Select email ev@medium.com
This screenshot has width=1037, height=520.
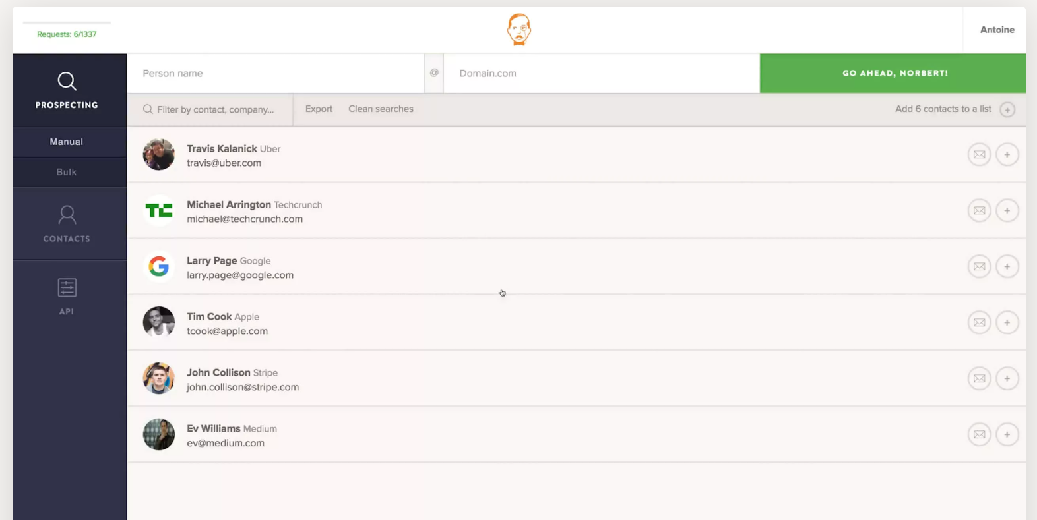tap(226, 443)
